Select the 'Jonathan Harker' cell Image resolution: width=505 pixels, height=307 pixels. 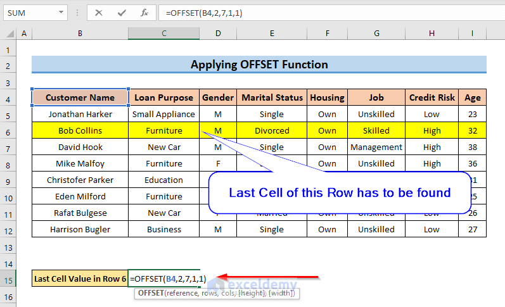coord(80,114)
